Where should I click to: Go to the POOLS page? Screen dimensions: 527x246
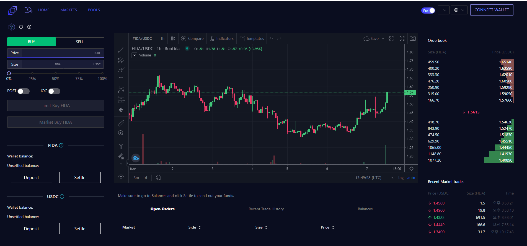94,10
